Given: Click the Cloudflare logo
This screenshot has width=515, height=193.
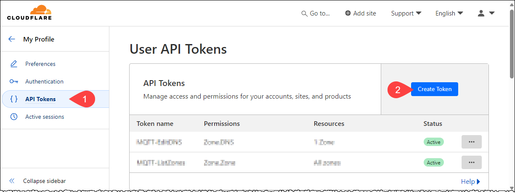Looking at the screenshot, I should (x=29, y=13).
